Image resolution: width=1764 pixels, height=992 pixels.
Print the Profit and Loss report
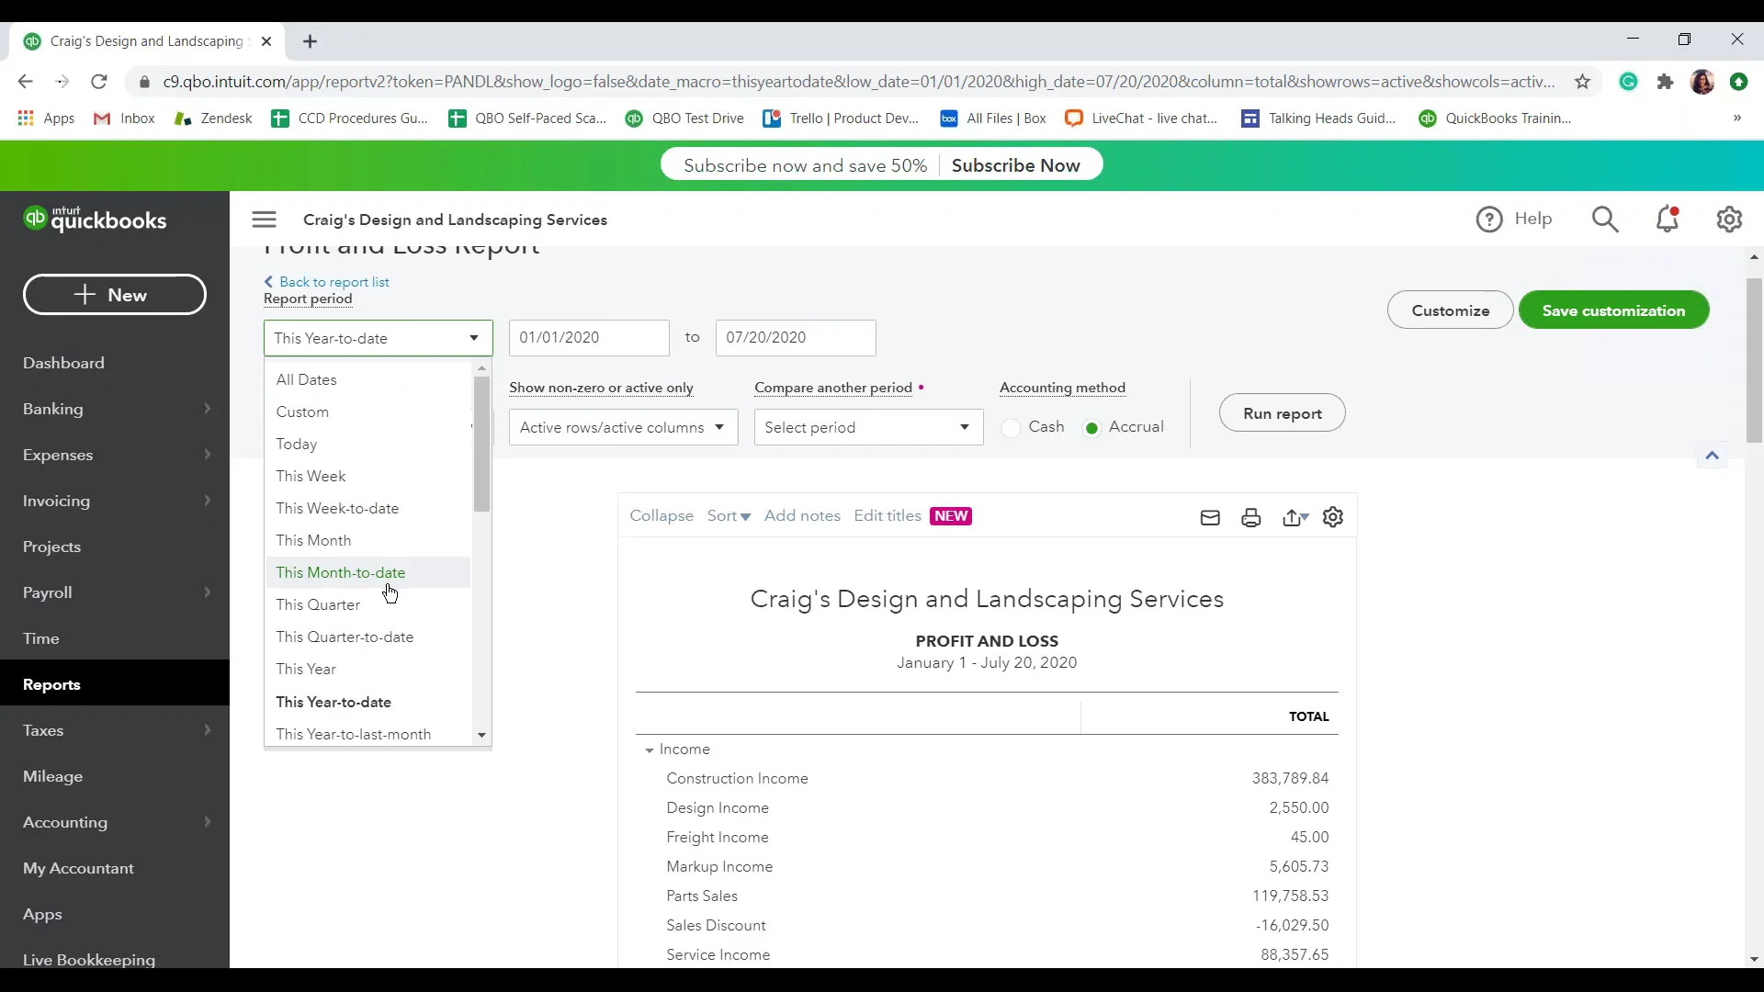(x=1250, y=518)
